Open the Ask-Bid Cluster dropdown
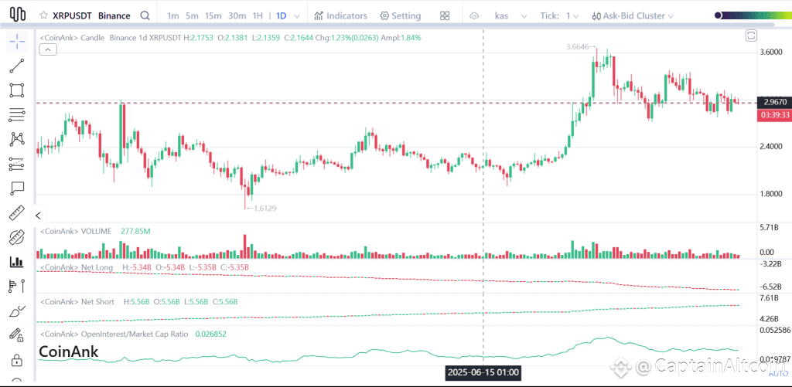 click(x=633, y=15)
